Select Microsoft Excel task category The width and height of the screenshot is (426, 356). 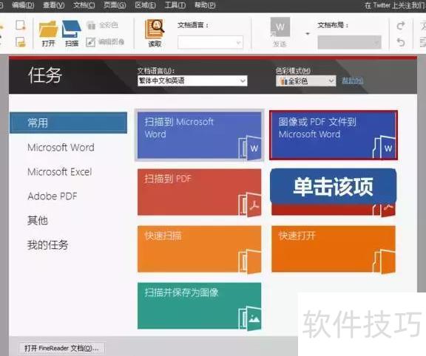click(60, 172)
